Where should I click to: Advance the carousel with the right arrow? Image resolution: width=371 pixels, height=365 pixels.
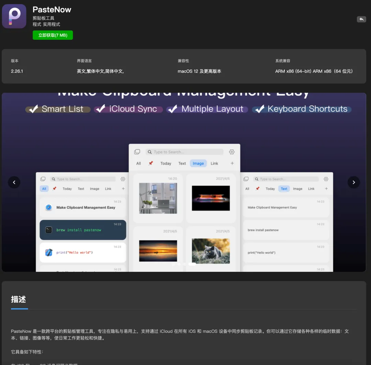(x=354, y=182)
